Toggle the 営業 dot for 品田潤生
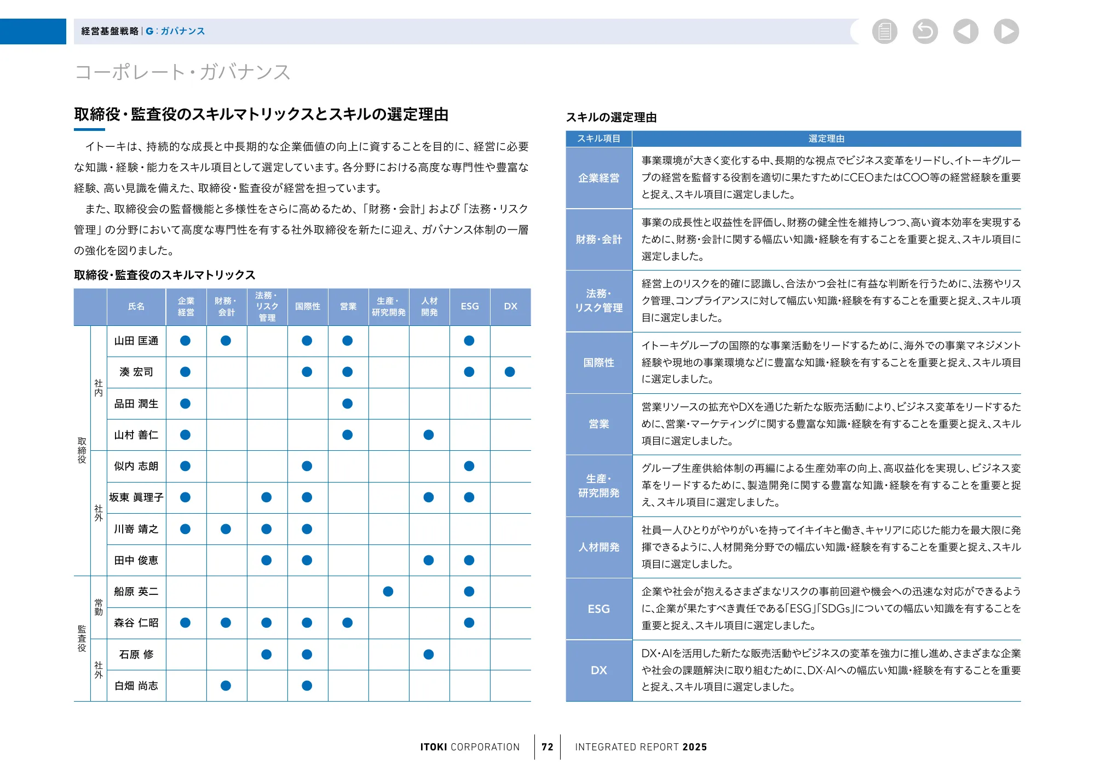 coord(348,403)
